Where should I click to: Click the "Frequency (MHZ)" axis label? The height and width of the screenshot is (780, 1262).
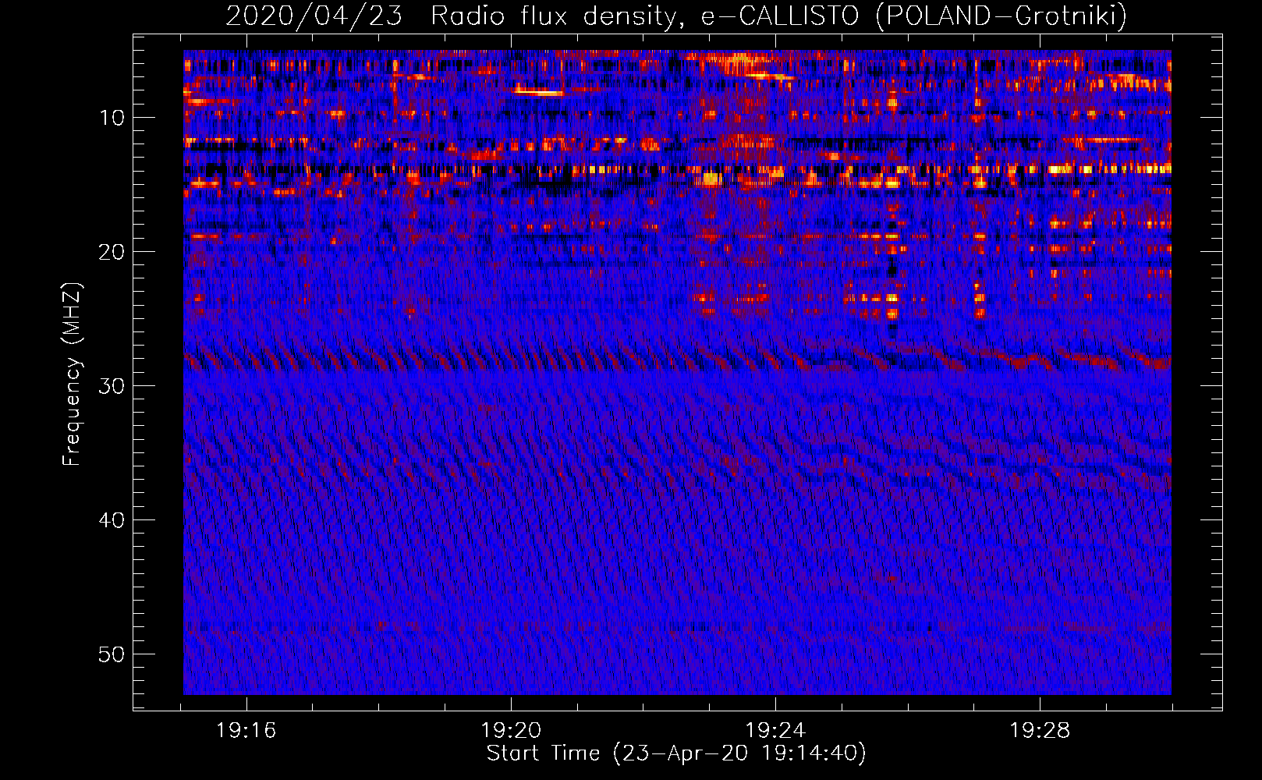72,374
